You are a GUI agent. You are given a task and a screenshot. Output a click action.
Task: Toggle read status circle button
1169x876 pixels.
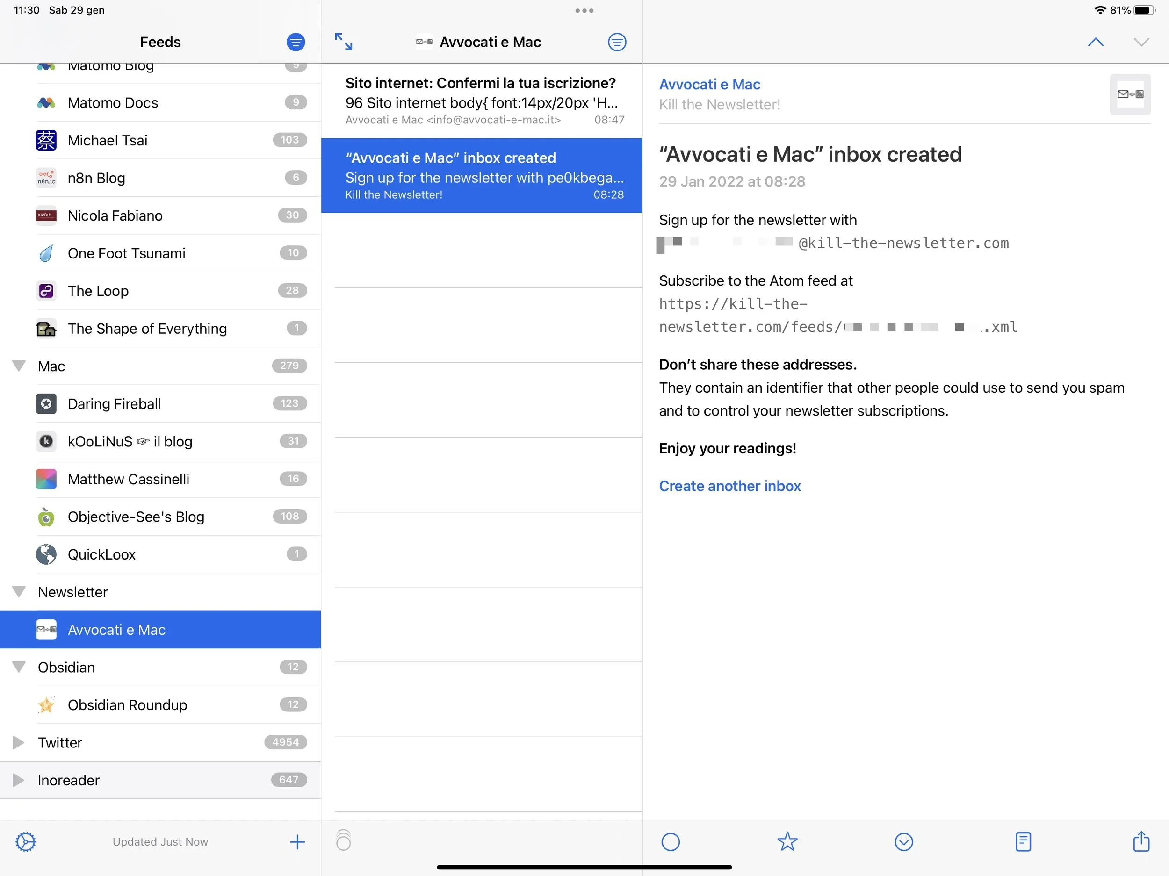(671, 842)
